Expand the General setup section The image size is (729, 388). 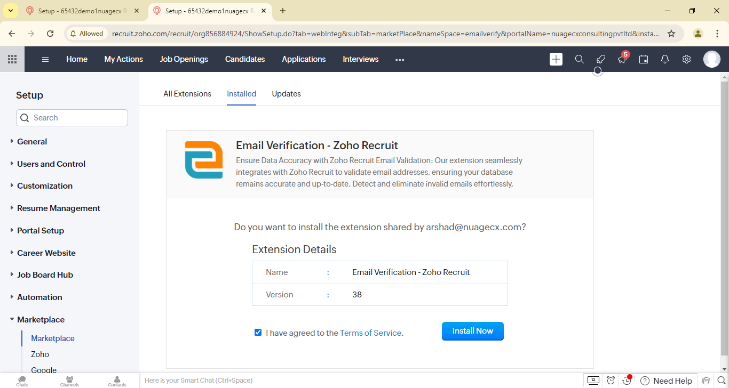point(32,141)
